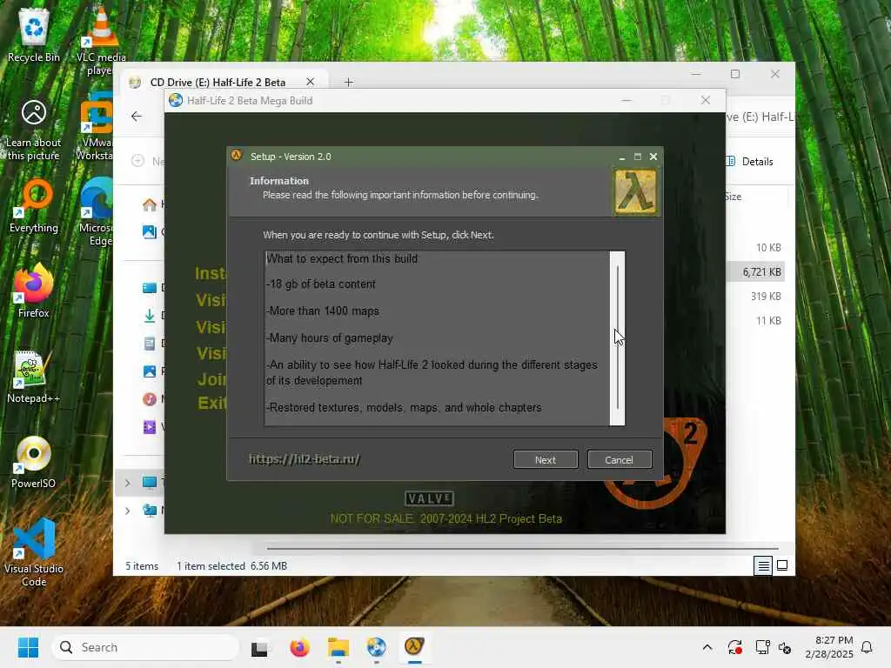
Task: Switch to the Half-Life Setup taskbar icon
Action: tap(415, 647)
